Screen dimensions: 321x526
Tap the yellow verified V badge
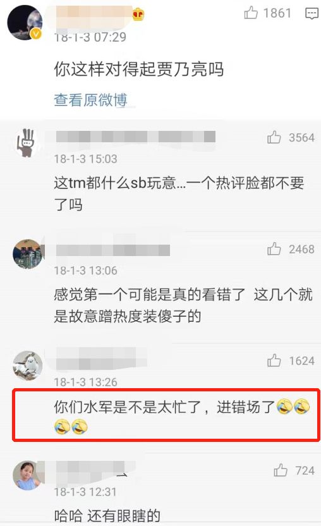coord(36,34)
